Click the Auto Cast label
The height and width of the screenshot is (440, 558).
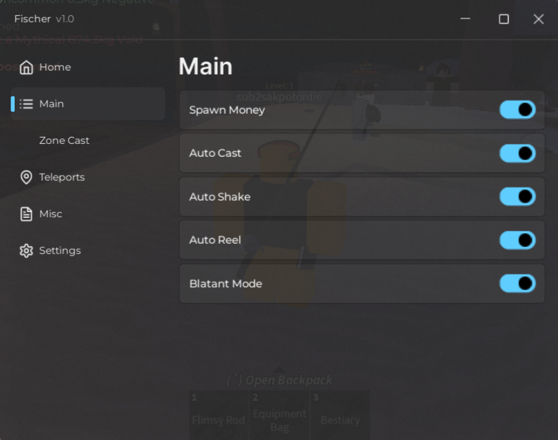[x=215, y=153]
